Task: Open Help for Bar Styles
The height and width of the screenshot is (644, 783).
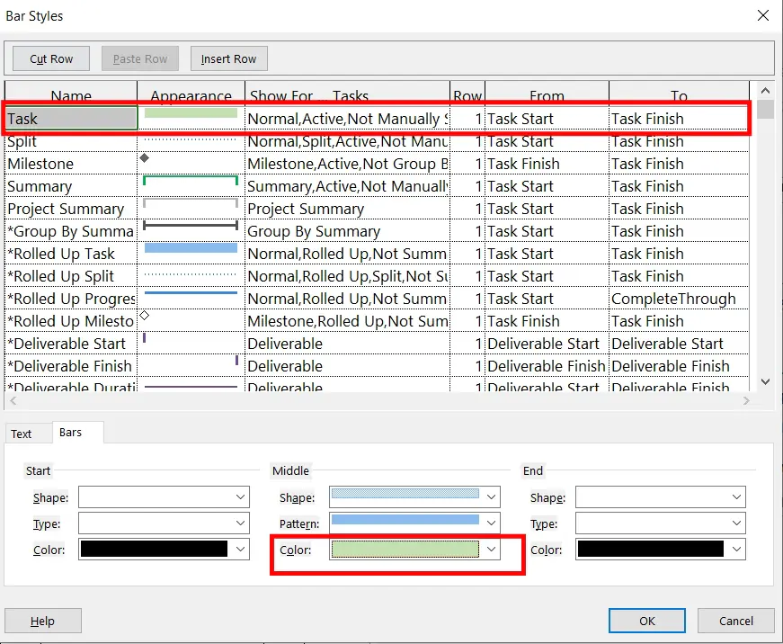Action: pyautogui.click(x=43, y=621)
